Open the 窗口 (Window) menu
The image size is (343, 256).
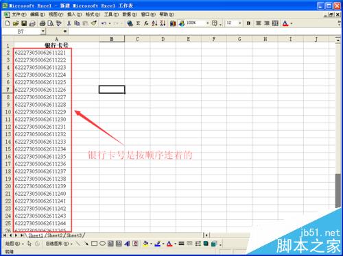click(x=148, y=14)
